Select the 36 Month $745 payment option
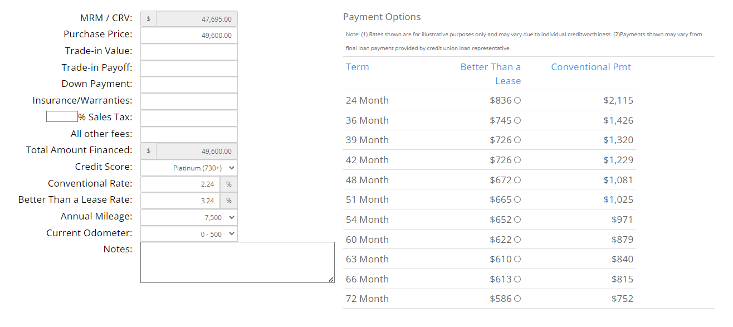733x327 pixels. [x=518, y=120]
